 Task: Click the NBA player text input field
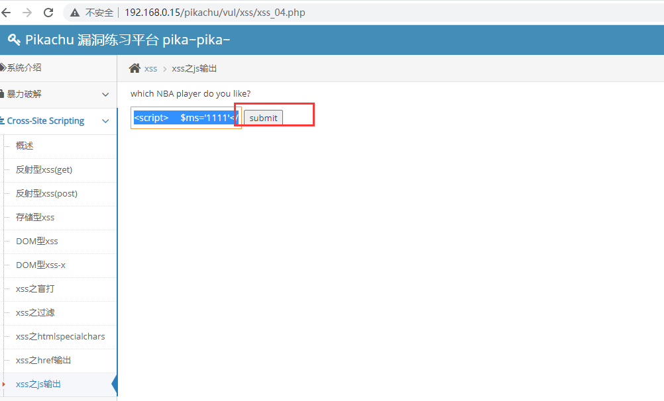coord(186,118)
